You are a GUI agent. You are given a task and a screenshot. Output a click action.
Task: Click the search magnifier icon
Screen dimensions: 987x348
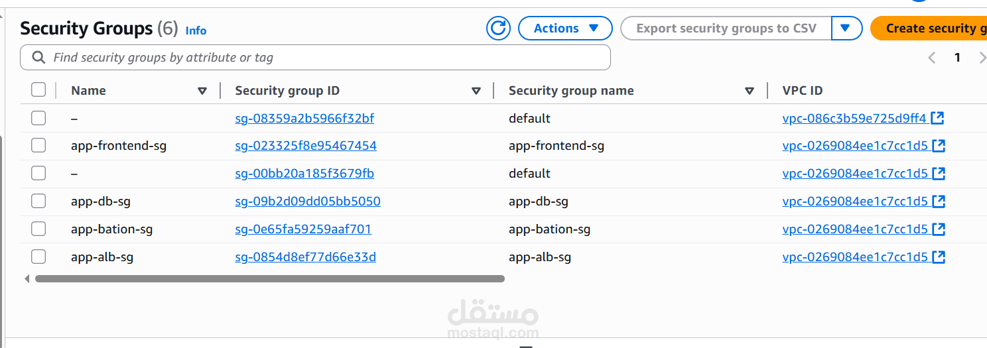(x=39, y=58)
